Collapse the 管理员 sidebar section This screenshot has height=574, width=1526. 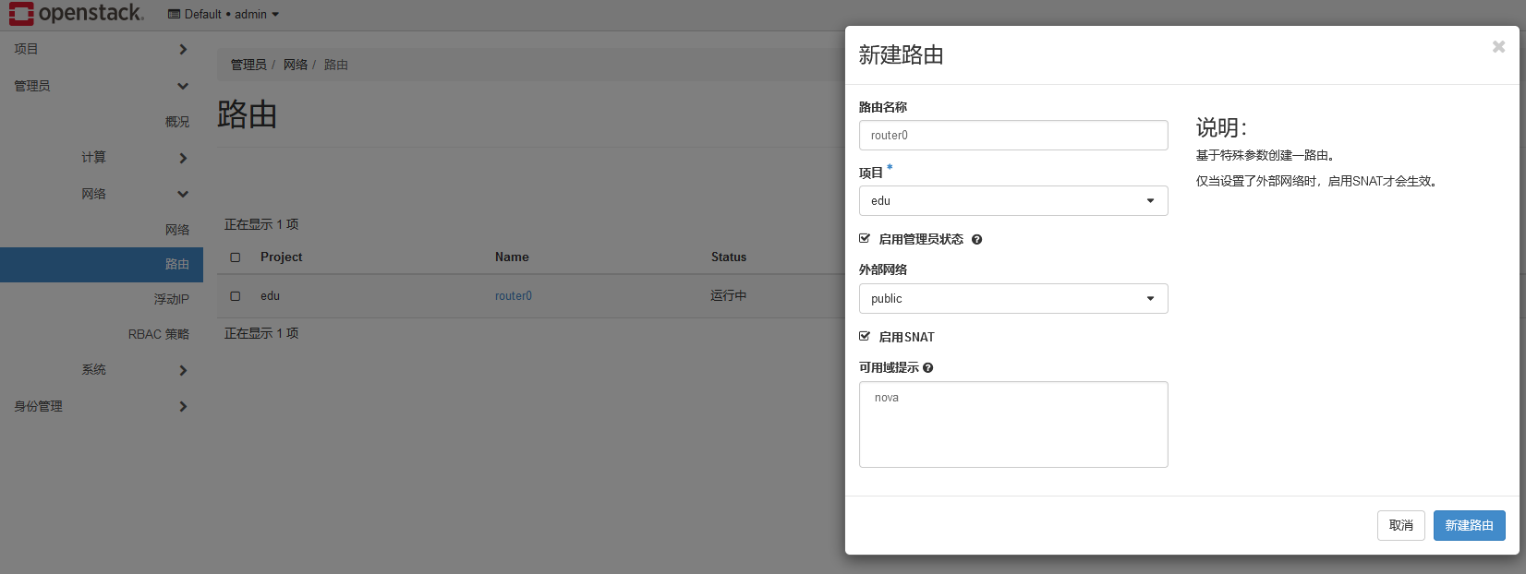(x=183, y=86)
